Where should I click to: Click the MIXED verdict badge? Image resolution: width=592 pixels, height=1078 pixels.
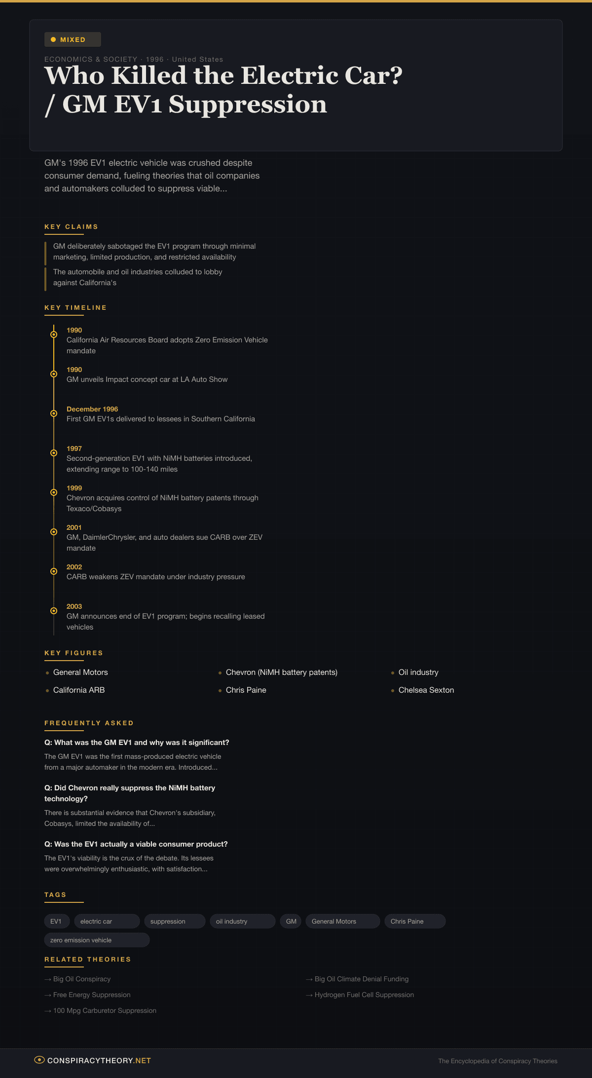[73, 39]
